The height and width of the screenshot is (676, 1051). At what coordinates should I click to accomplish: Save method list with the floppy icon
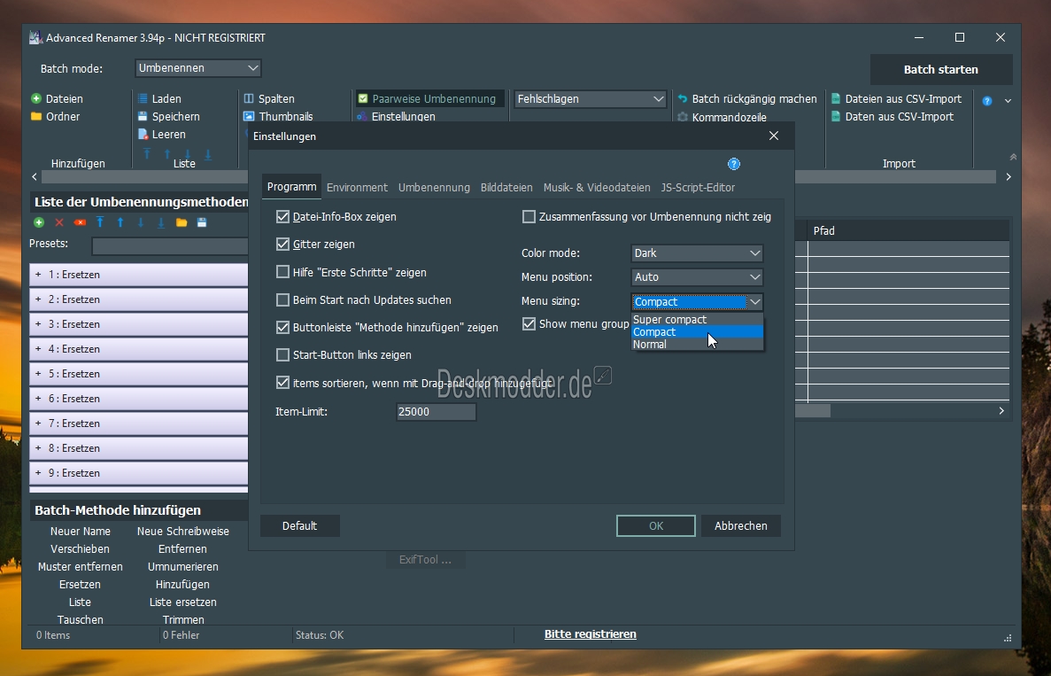point(202,222)
